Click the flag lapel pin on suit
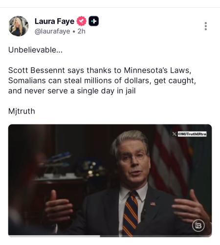Image resolution: width=220 pixels, height=245 pixels. coord(153,204)
